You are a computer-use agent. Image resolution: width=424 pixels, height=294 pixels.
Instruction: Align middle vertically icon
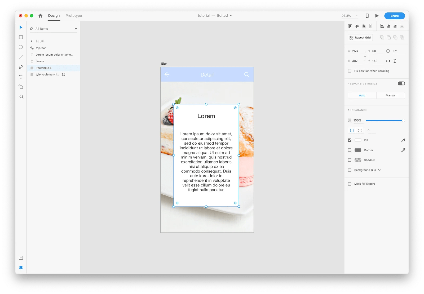357,26
